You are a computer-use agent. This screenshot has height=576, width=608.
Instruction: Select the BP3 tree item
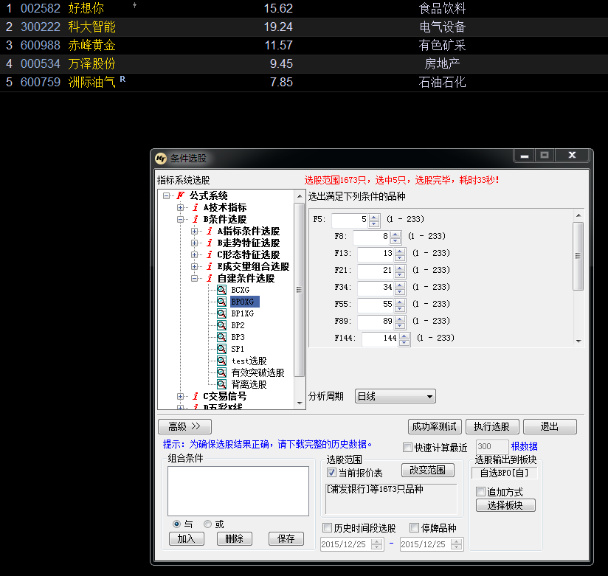point(238,337)
